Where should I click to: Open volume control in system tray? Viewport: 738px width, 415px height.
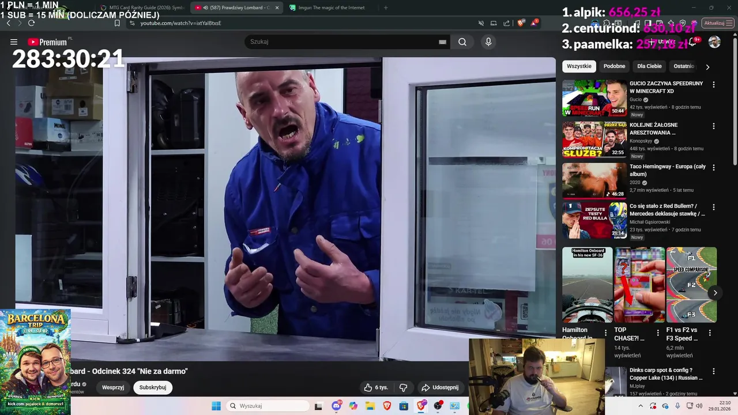click(699, 406)
